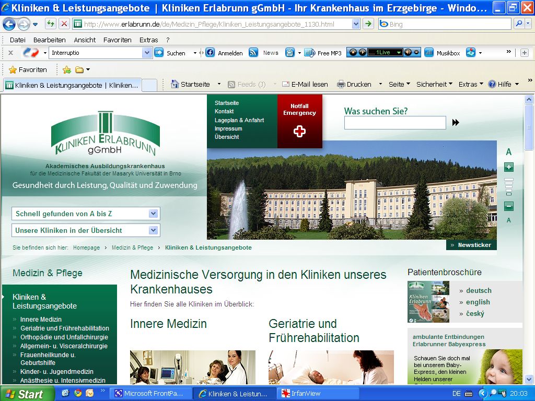
Task: Submit site search with double-arrow icon
Action: (456, 122)
